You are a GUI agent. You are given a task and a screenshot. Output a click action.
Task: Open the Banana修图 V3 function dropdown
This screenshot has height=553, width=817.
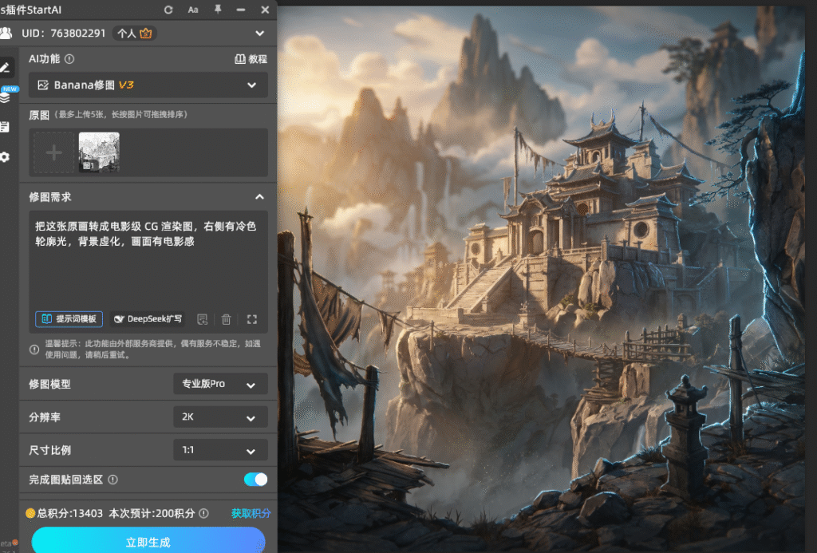point(148,85)
